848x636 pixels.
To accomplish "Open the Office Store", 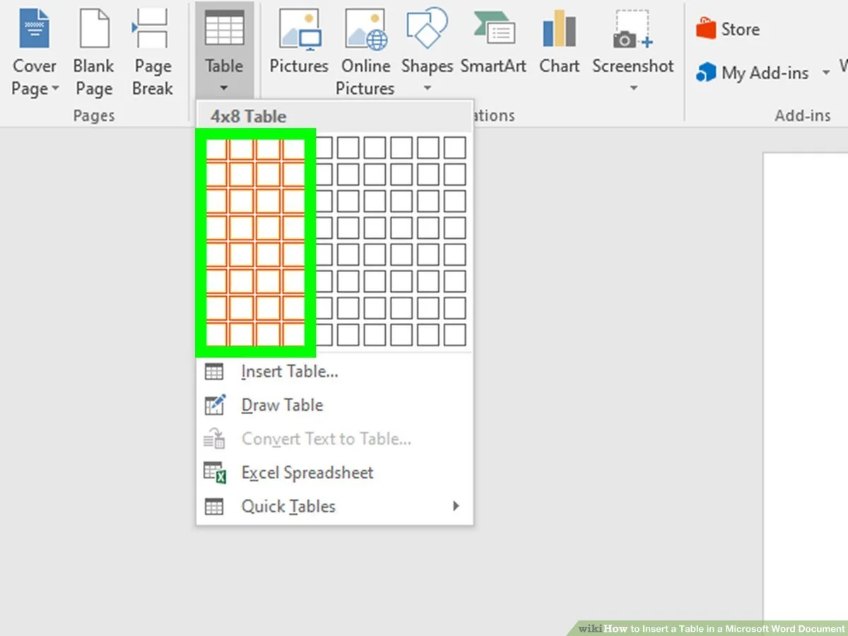I will [x=728, y=29].
